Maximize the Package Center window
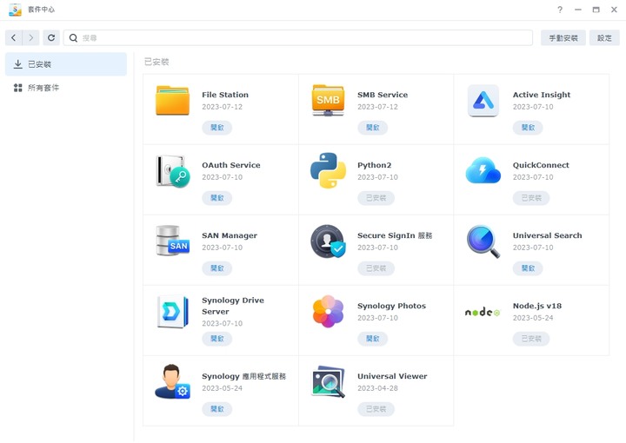 coord(596,10)
